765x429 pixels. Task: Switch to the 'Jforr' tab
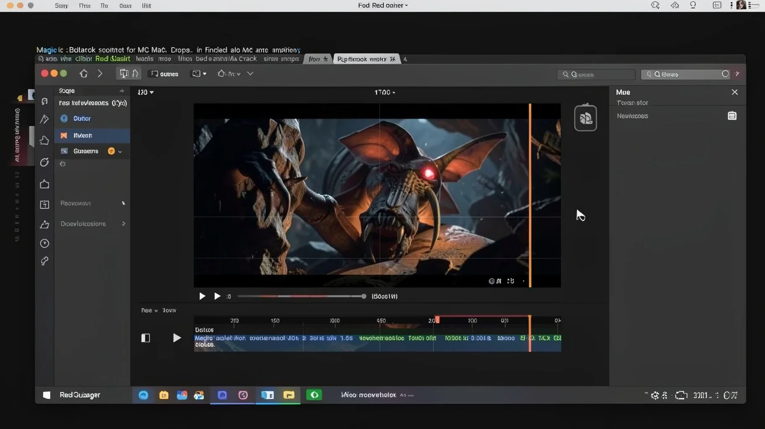click(317, 59)
